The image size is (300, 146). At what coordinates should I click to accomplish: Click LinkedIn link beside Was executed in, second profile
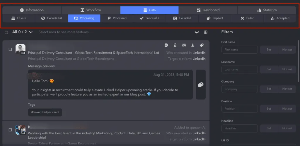(199, 133)
